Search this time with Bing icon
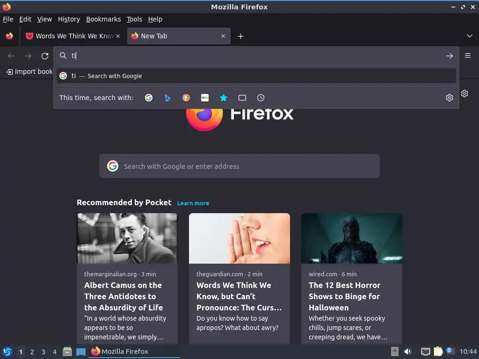Viewport: 479px width, 359px height. click(x=167, y=98)
